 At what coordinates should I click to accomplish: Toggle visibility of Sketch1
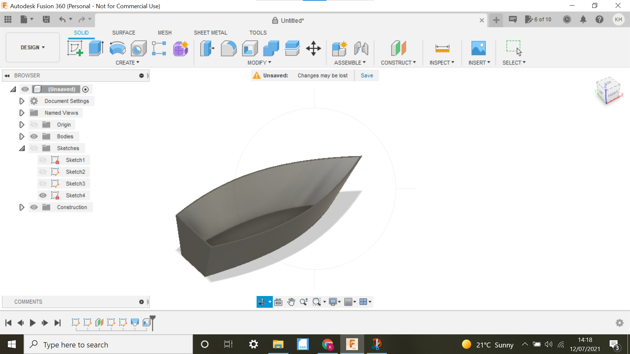pyautogui.click(x=42, y=160)
